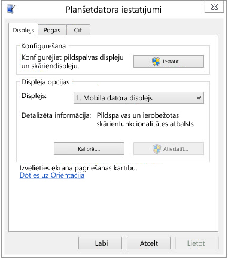Click the Pildspalvas un ierobežotas skārienfunkcionalitātes atbalsts text
Image resolution: width=228 pixels, height=259 pixels.
coord(145,120)
